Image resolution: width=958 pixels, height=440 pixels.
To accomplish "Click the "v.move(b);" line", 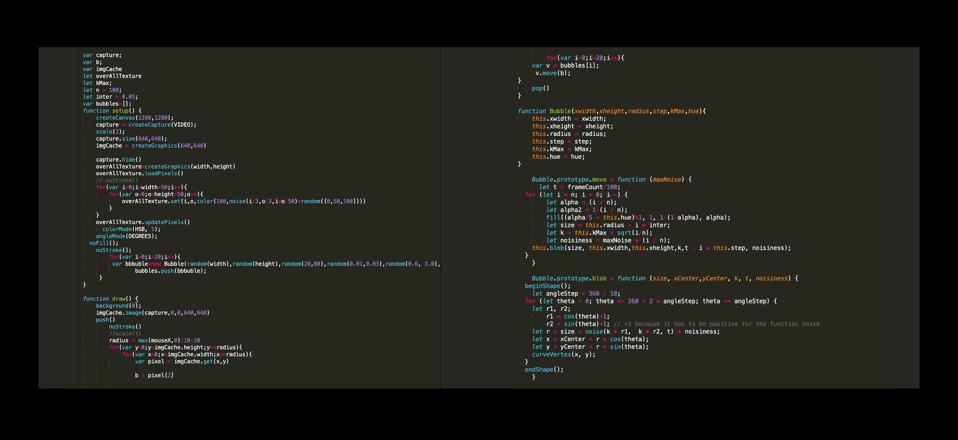I will (552, 73).
